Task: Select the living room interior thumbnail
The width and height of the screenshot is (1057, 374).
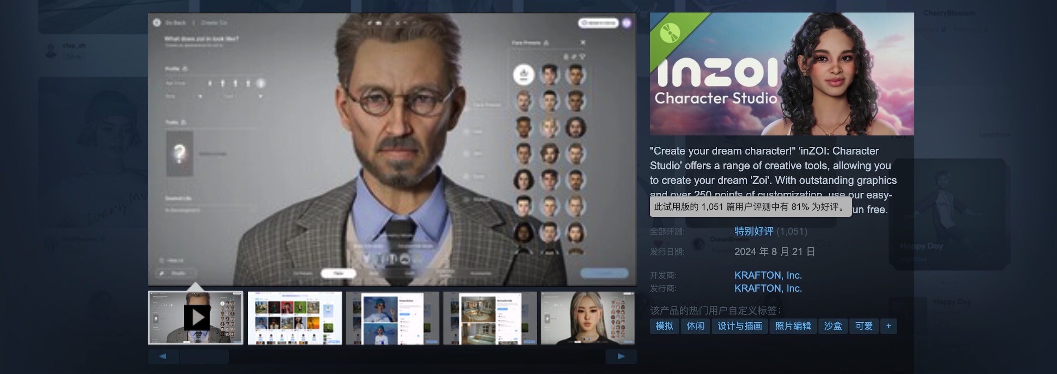Action: [x=489, y=318]
